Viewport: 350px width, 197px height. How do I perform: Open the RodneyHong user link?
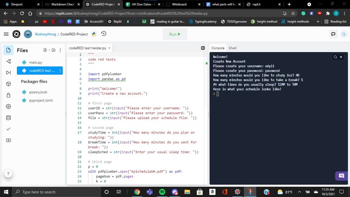(x=46, y=34)
